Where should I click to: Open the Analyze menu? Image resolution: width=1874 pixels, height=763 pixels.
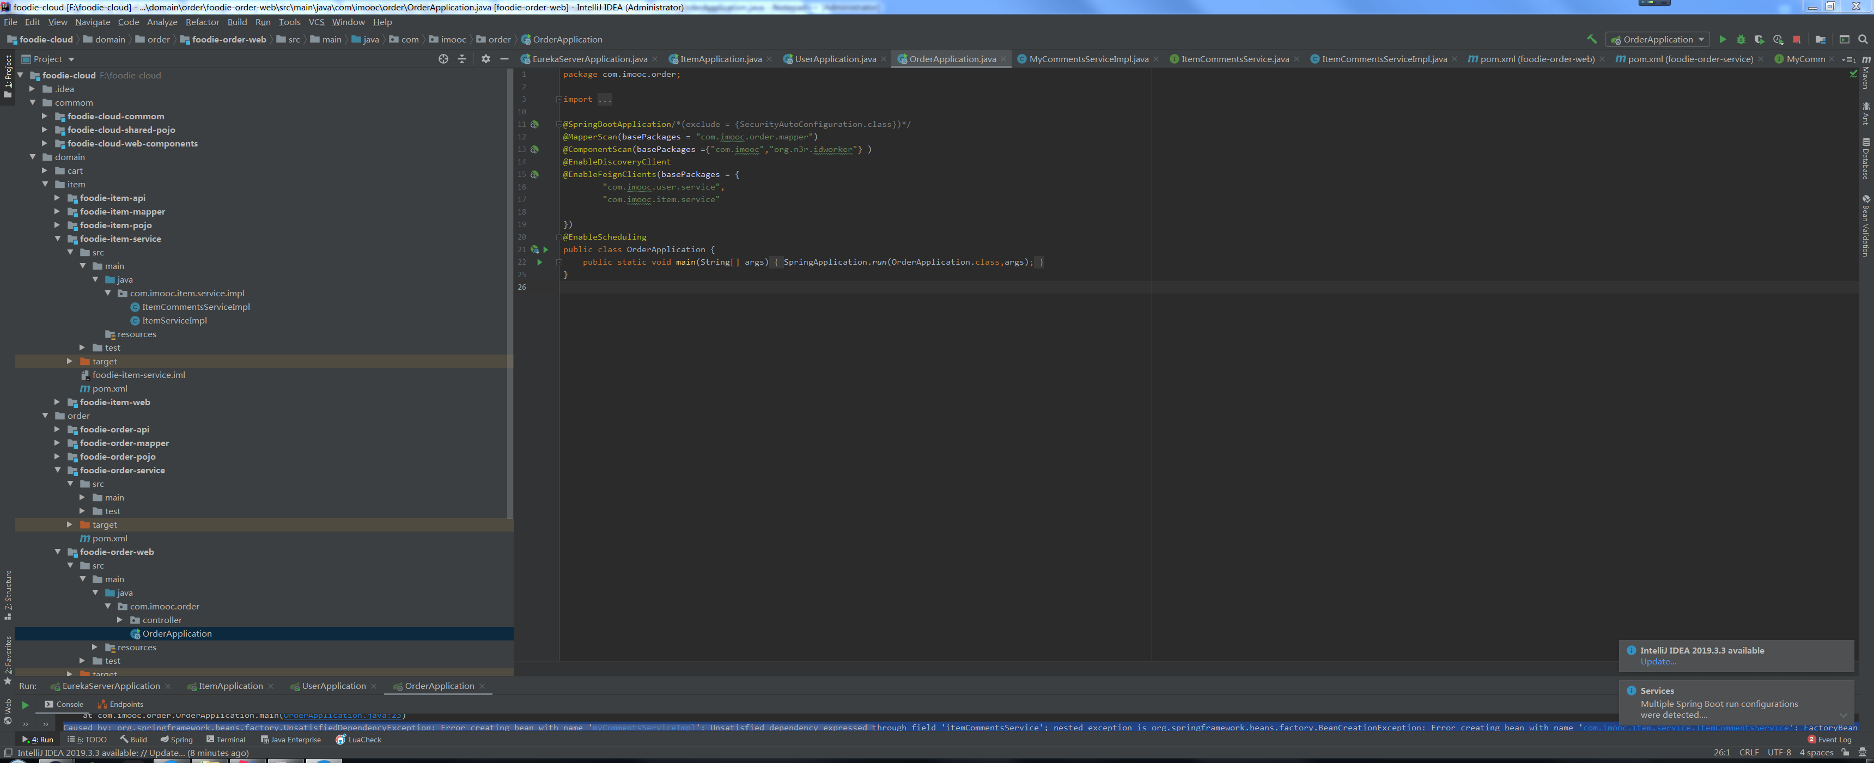[161, 22]
